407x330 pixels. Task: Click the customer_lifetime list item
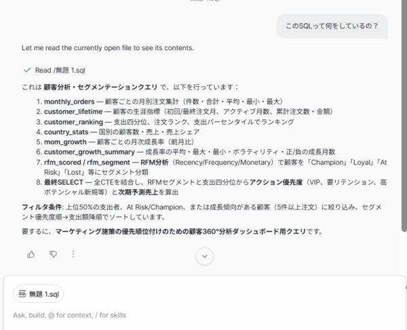189,112
